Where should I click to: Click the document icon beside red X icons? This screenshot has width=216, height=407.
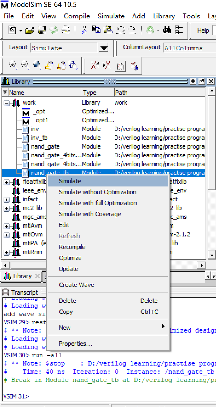pos(120,66)
